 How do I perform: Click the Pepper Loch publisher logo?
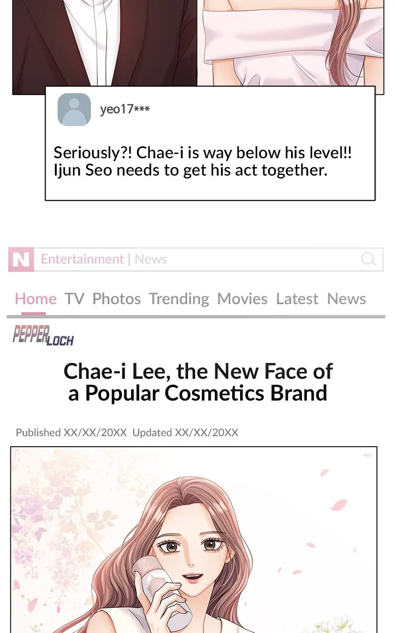coord(43,336)
